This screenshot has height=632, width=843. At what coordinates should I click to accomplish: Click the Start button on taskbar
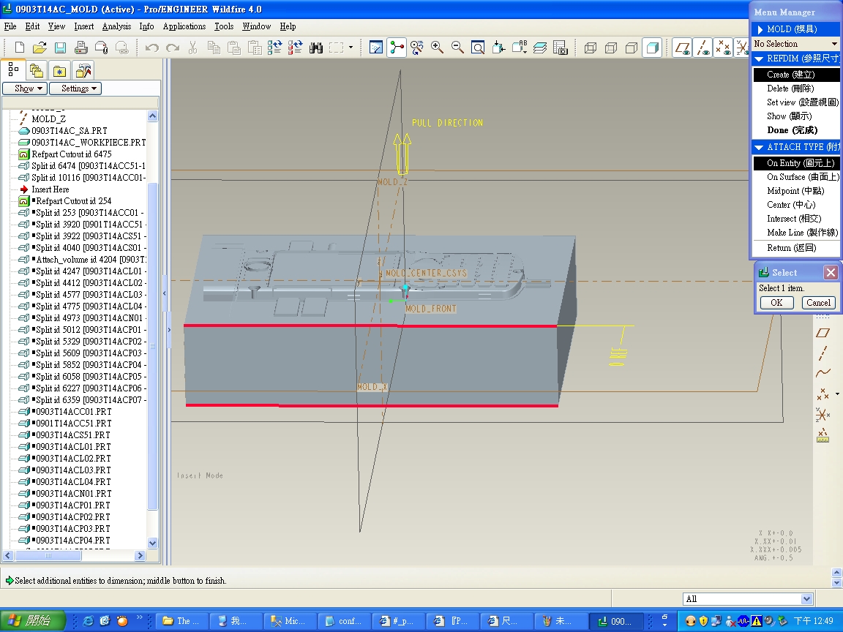32,621
